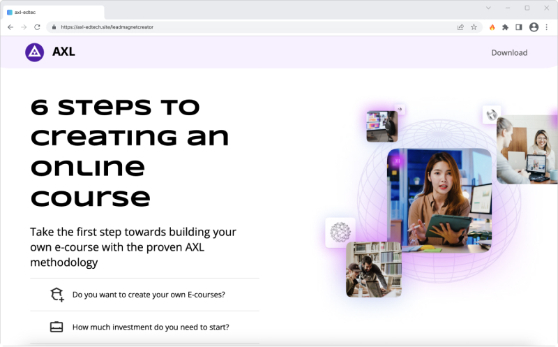Go back using browser back arrow
The width and height of the screenshot is (558, 347).
tap(10, 27)
